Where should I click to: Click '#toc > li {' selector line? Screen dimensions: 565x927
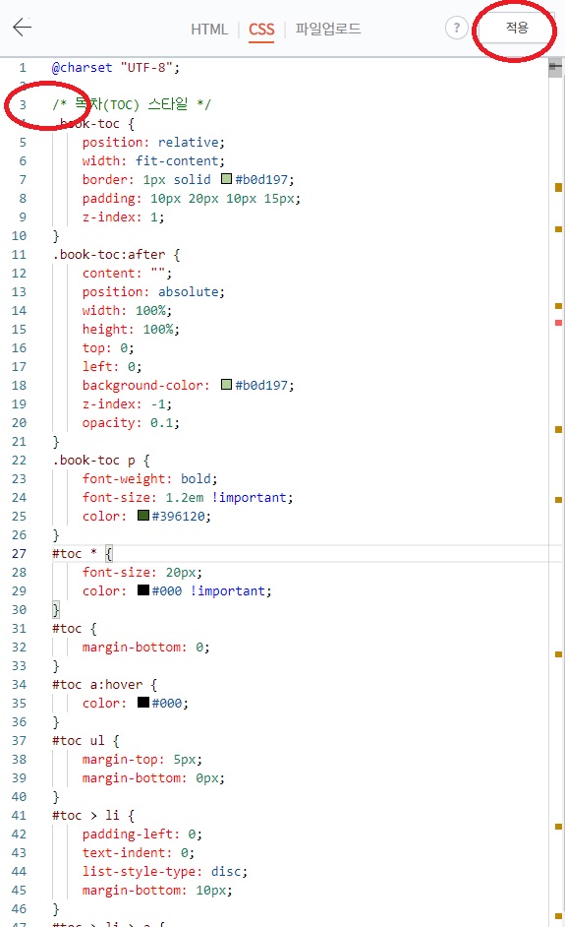coord(93,815)
